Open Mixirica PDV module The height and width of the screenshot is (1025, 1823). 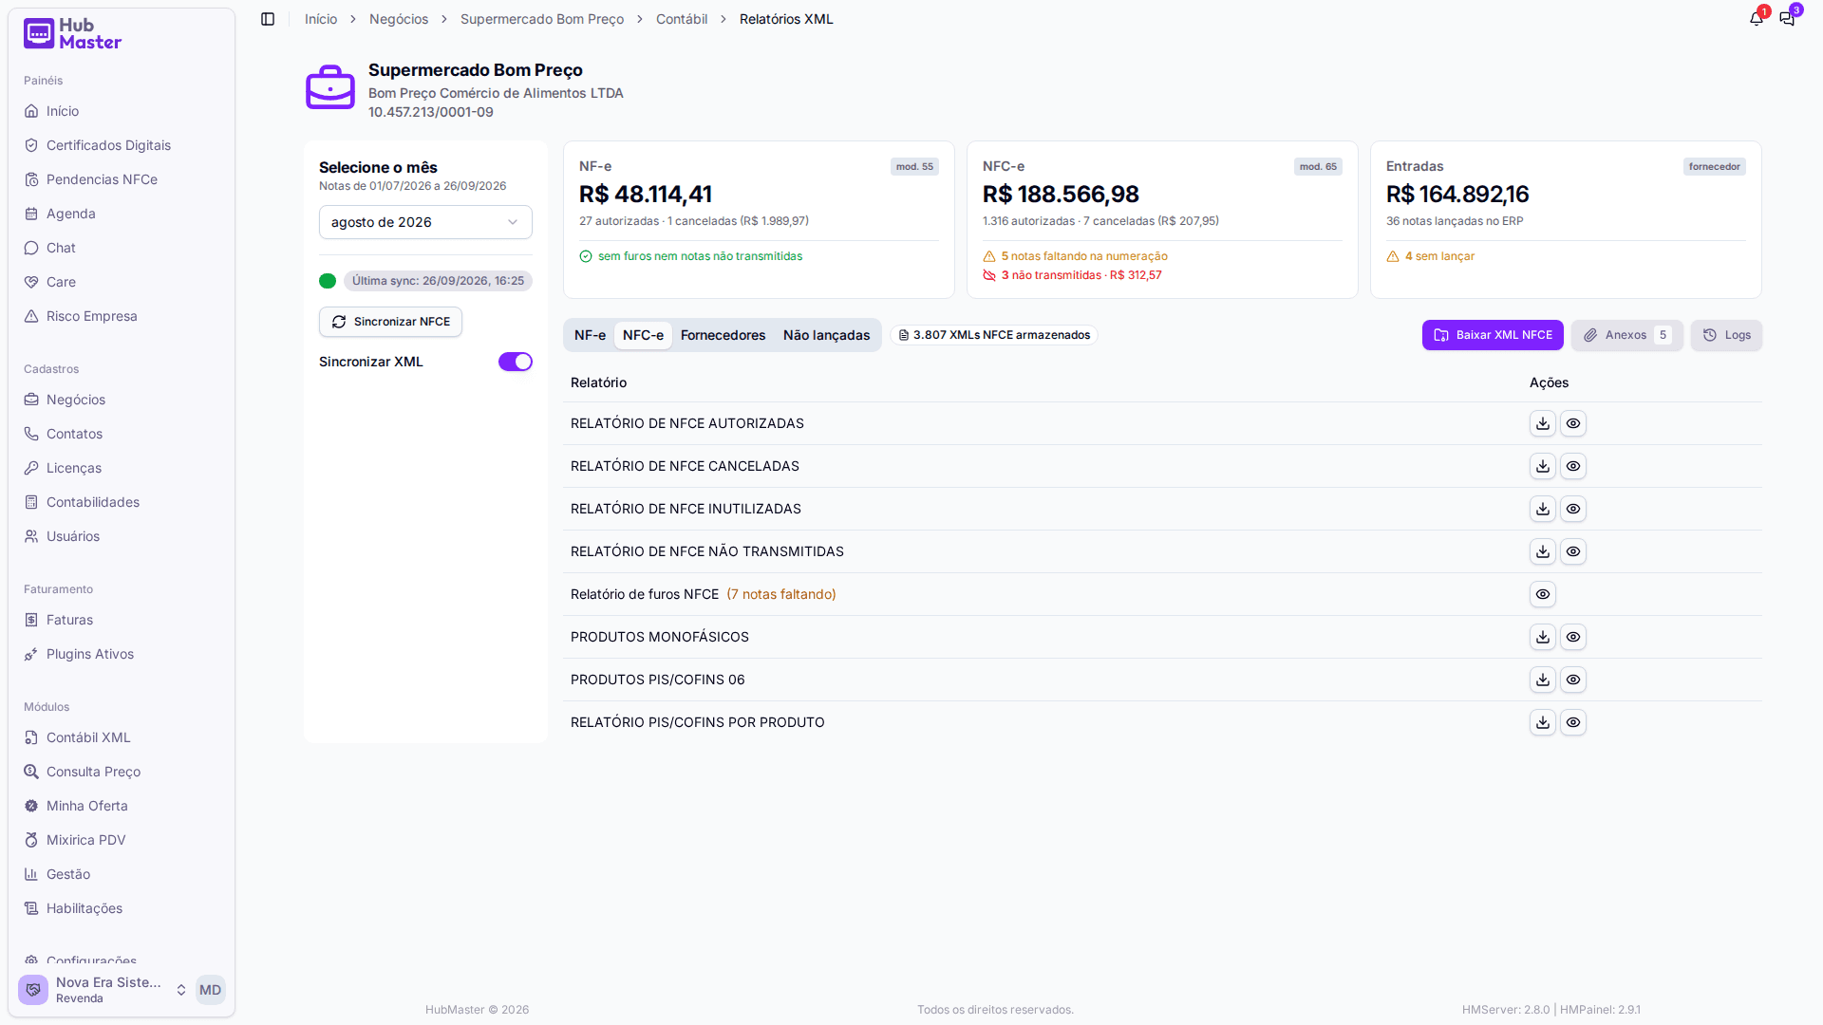tap(122, 840)
